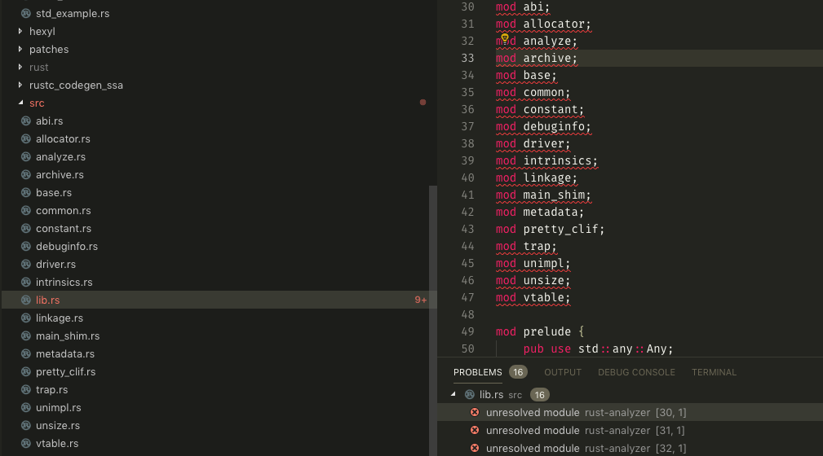Click the Rust icon beside std_example.rs
Viewport: 823px width, 456px height.
click(26, 14)
